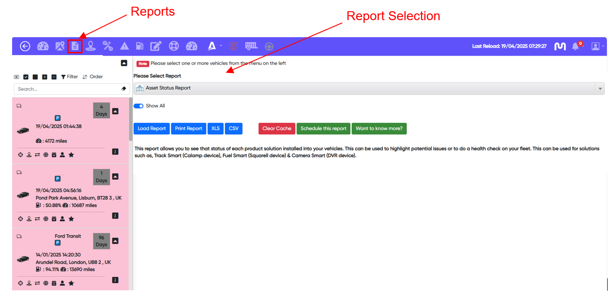The height and width of the screenshot is (297, 609).
Task: Select the dashboard speedometer icon
Action: pyautogui.click(x=43, y=46)
